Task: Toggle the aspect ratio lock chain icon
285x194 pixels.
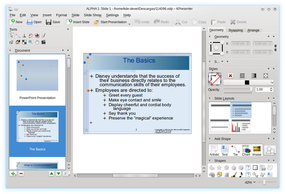Action: pyautogui.click(x=275, y=48)
